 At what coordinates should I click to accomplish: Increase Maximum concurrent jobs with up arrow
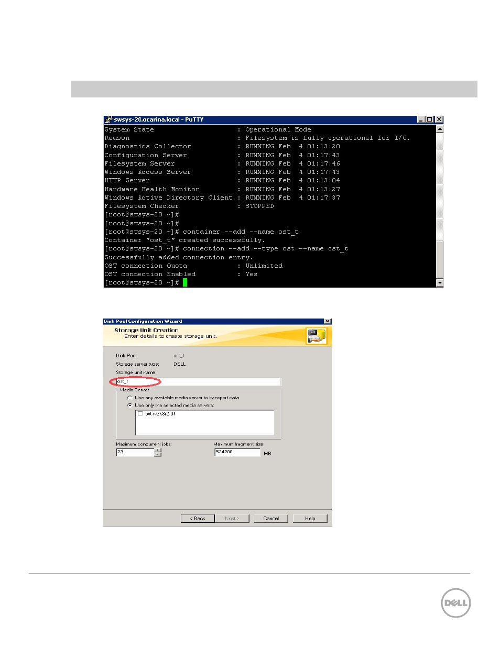point(158,450)
